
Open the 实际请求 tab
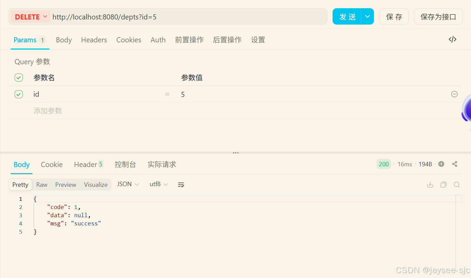click(x=162, y=164)
